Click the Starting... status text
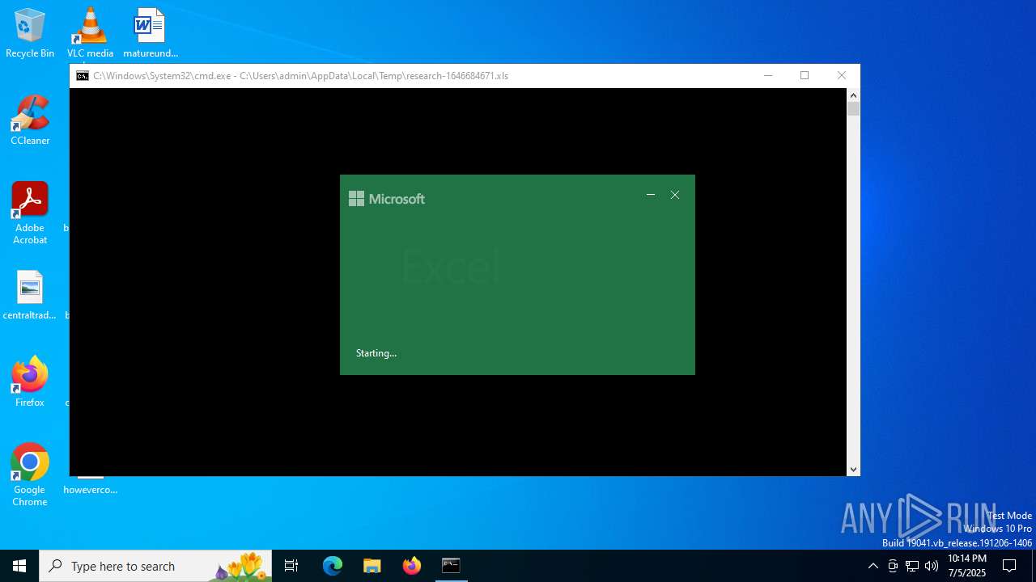This screenshot has height=582, width=1036. pos(376,353)
